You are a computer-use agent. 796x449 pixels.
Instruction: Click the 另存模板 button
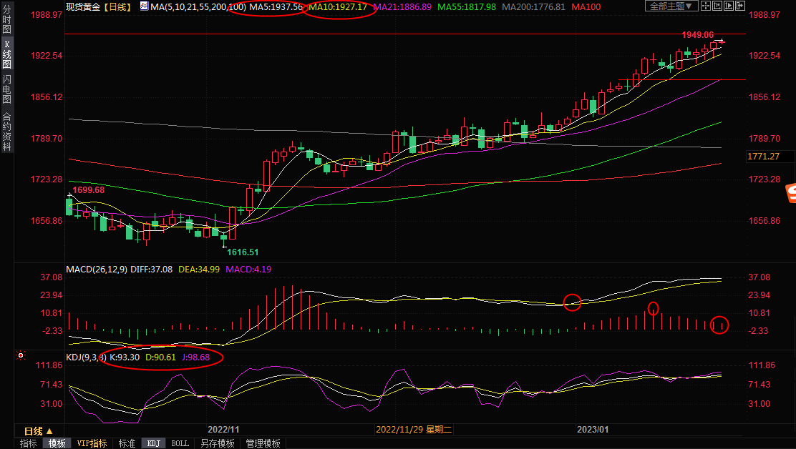pyautogui.click(x=217, y=443)
